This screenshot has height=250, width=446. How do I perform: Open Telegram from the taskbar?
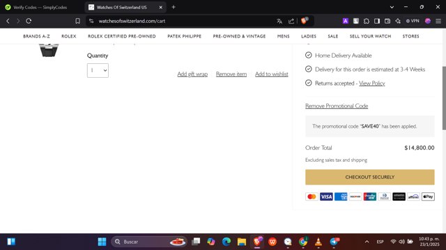(334, 242)
